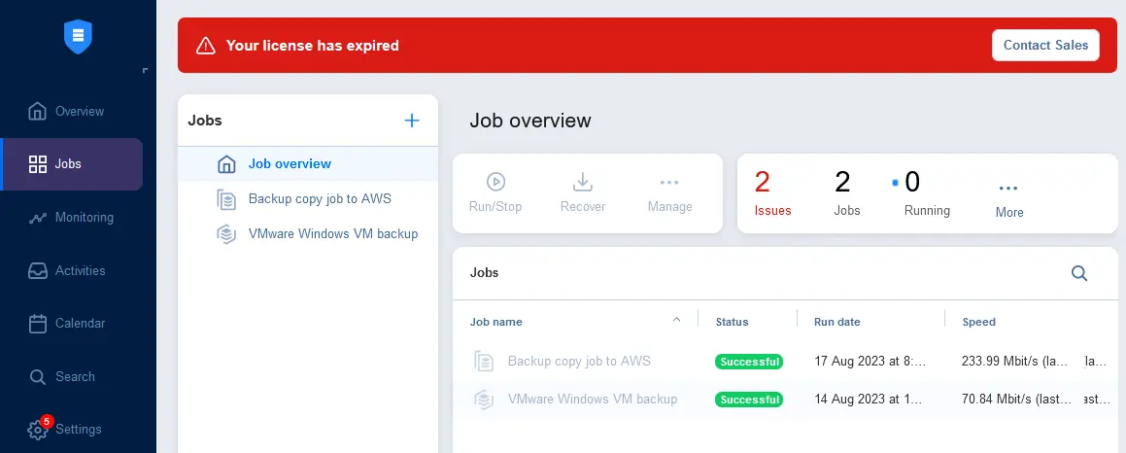Select VMware Windows VM backup in the tree
Image resolution: width=1126 pixels, height=453 pixels.
click(x=308, y=234)
